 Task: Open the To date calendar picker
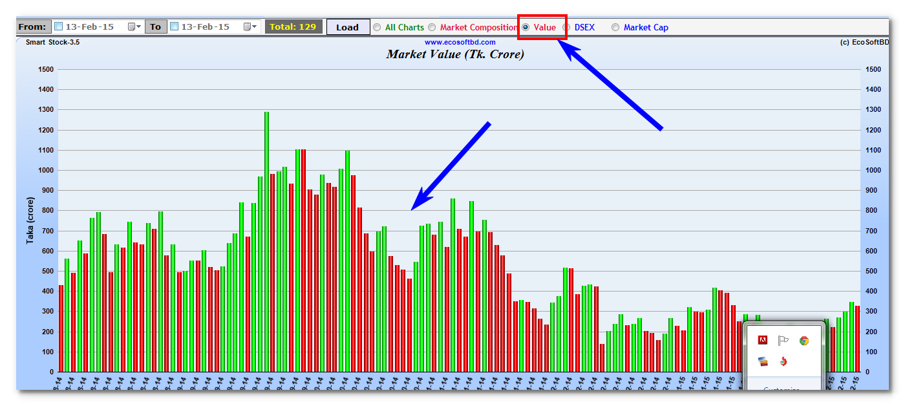pos(250,27)
